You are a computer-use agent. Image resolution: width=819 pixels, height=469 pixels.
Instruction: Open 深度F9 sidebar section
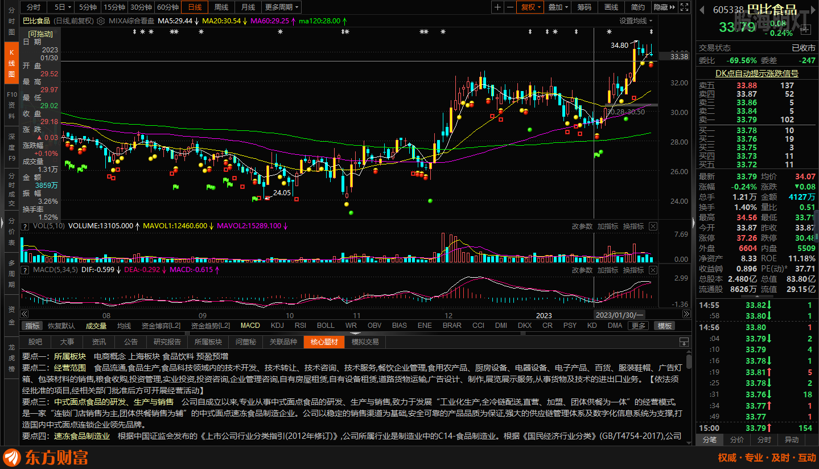(11, 147)
